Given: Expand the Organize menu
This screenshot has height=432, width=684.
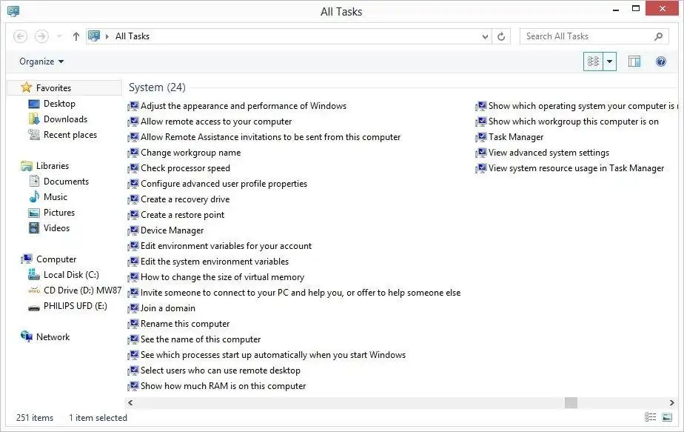Looking at the screenshot, I should 41,62.
